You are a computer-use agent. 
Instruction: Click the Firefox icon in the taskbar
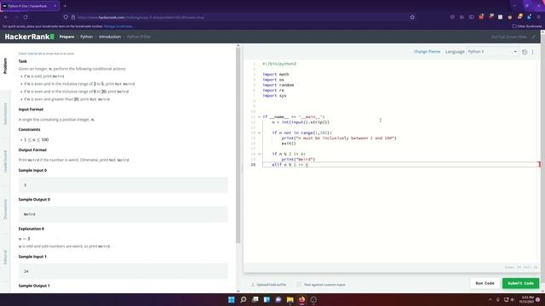pyautogui.click(x=301, y=300)
